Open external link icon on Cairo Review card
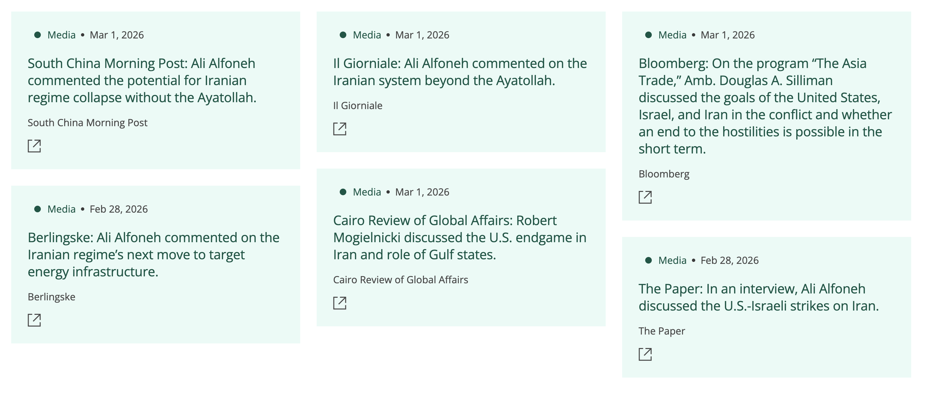The image size is (925, 395). (340, 303)
